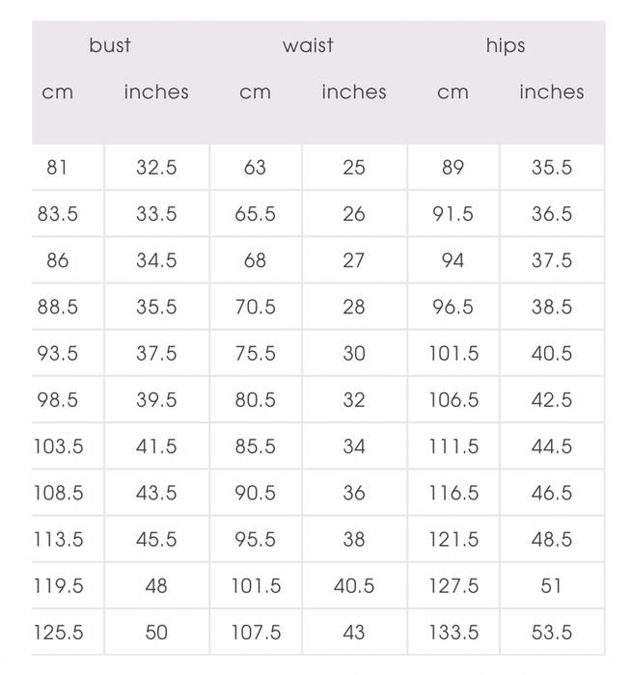Screen dimensions: 632x675
Task: Select the 65.5 cm waist cell
Action: [x=255, y=214]
